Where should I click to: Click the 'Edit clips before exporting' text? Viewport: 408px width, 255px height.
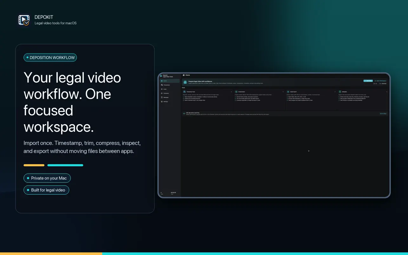(193, 113)
